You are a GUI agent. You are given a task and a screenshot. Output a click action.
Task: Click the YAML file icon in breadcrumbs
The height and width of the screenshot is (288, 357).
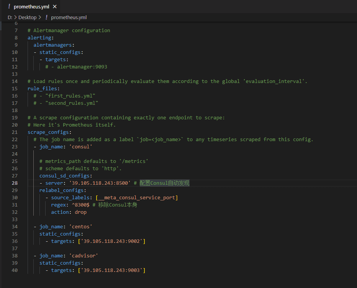[46, 17]
